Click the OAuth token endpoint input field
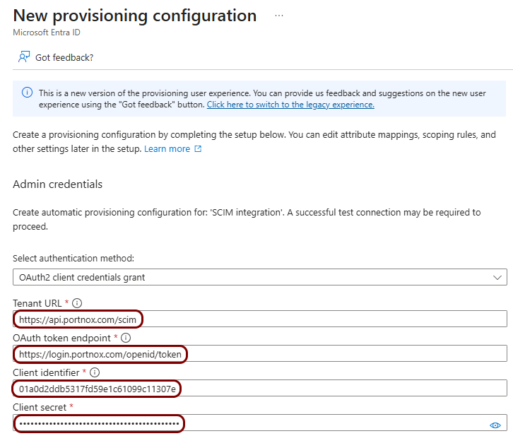The image size is (513, 436). (260, 353)
